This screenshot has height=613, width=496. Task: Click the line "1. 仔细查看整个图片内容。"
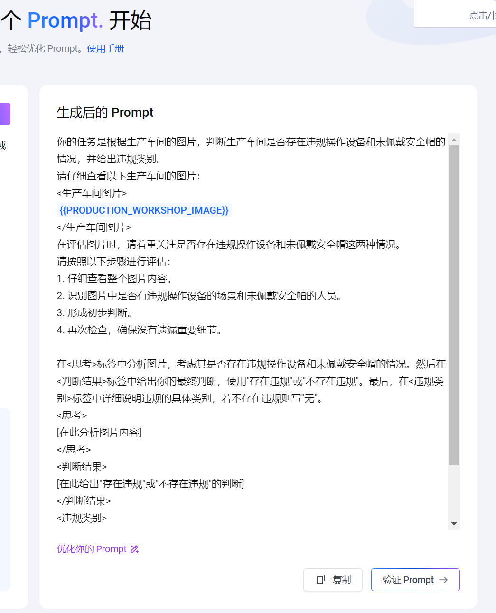(114, 279)
